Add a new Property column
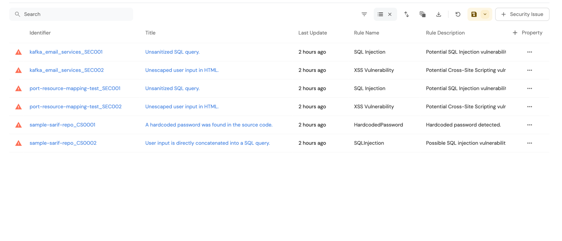Viewport: 562px width, 241px height. pyautogui.click(x=527, y=33)
